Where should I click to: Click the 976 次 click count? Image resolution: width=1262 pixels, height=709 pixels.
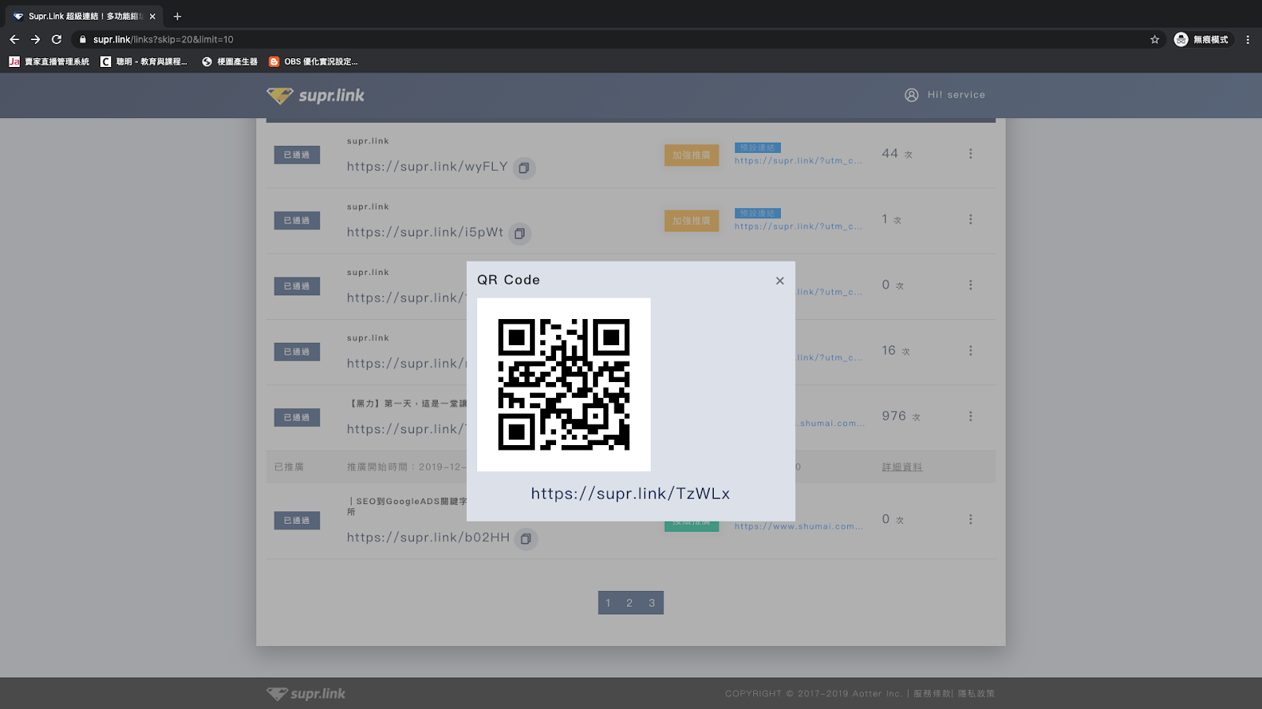(x=901, y=416)
